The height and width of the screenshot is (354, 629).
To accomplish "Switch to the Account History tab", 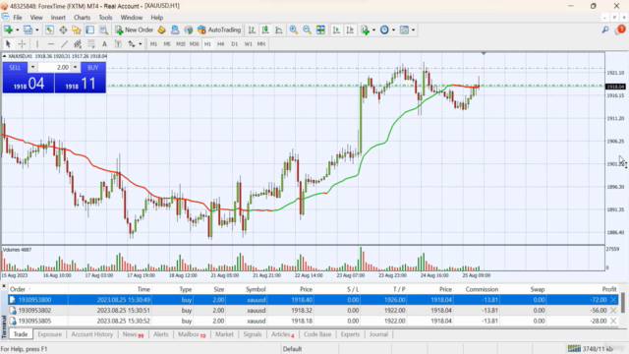I will (91, 334).
